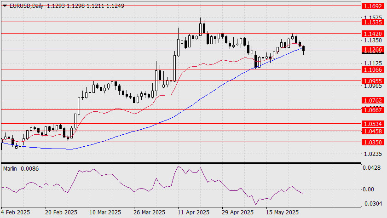Viewport: 387px width, 218px height.
Task: Click the 1.1350 price axis value
Action: pyautogui.click(x=373, y=40)
